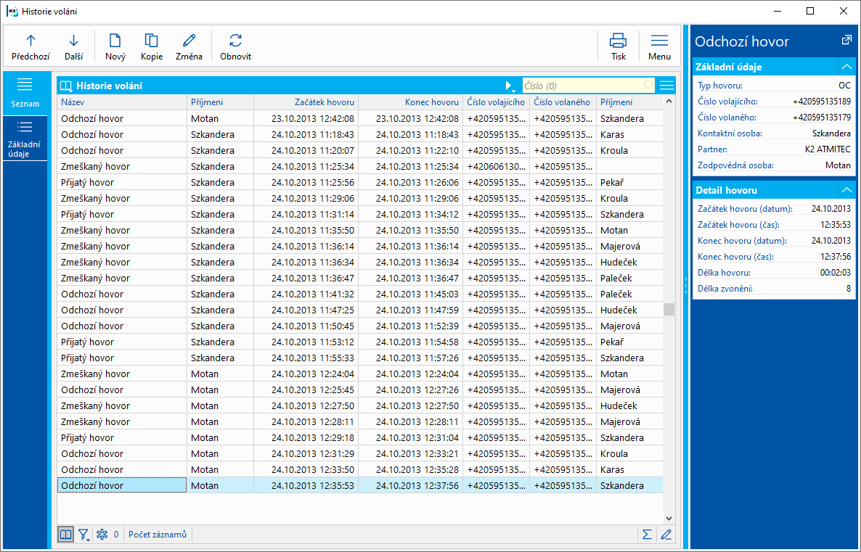The image size is (861, 552).
Task: Click the Změna pencil icon
Action: (189, 41)
